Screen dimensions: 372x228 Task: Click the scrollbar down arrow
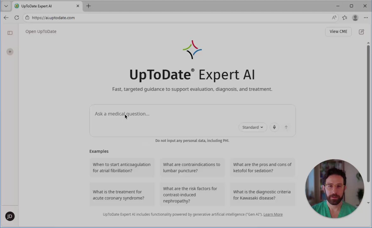pos(368,203)
